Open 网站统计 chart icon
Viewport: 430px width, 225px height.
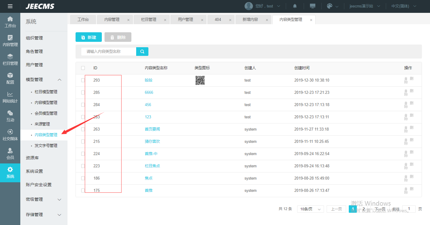10,97
